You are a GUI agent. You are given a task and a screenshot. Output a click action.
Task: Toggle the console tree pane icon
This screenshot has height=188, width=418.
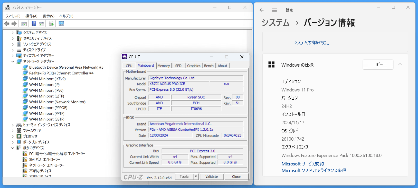(24, 24)
